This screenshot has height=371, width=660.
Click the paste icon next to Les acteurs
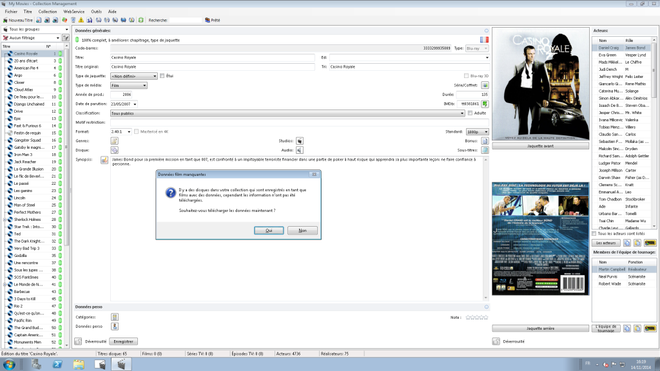(637, 243)
